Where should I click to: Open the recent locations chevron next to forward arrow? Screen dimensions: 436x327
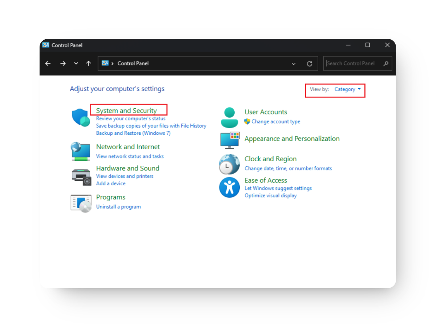(76, 63)
